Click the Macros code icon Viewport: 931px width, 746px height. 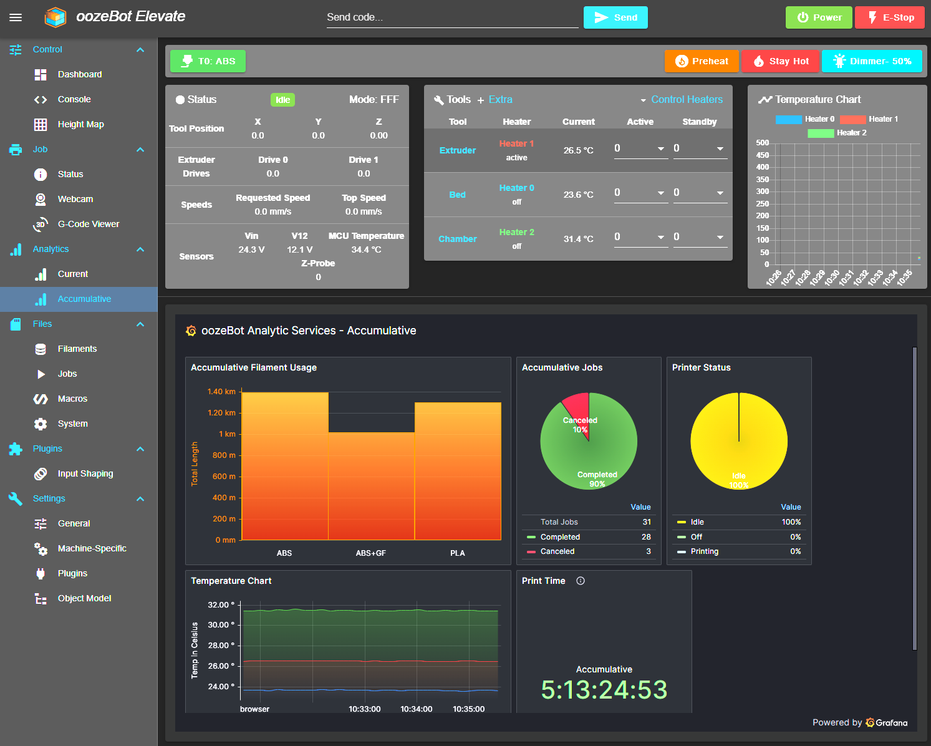pyautogui.click(x=41, y=399)
